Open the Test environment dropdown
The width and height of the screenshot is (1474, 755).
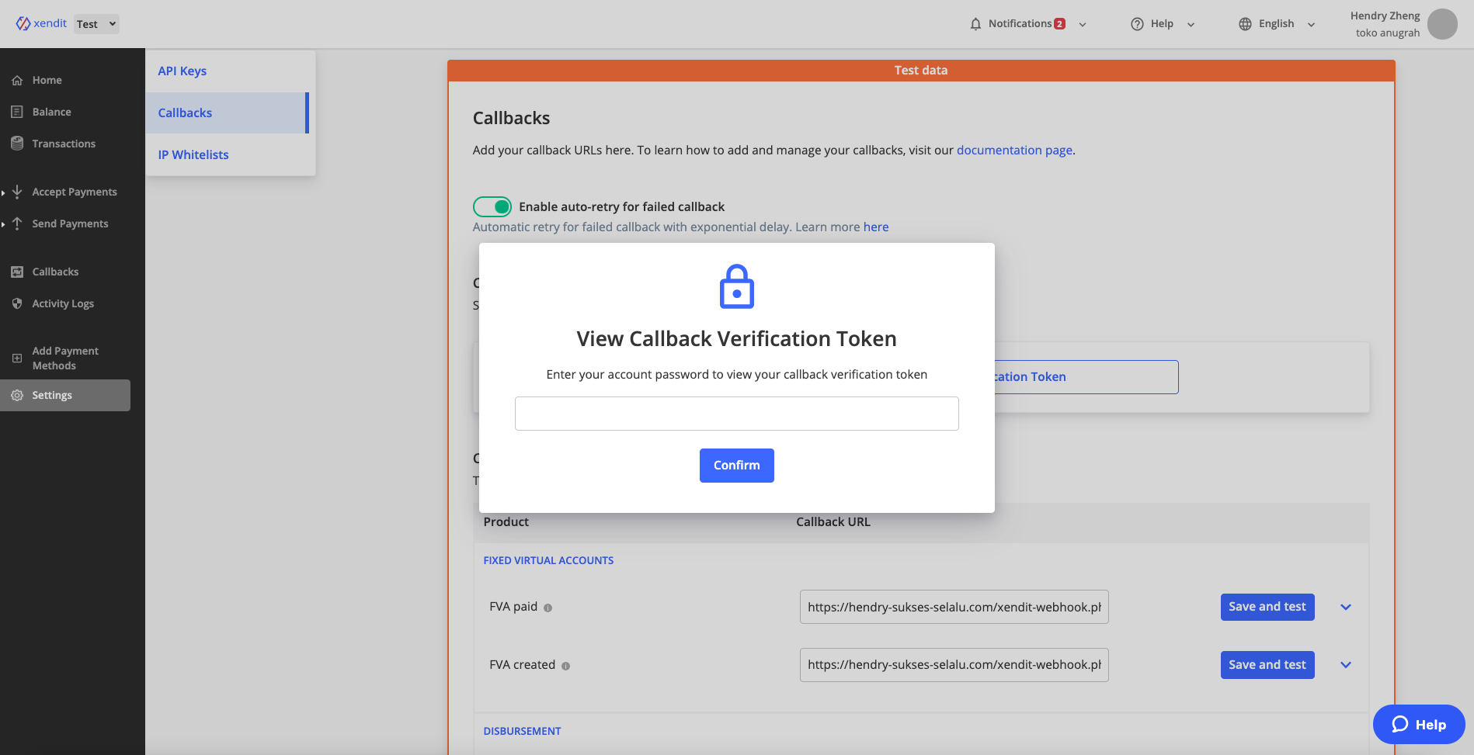point(96,24)
